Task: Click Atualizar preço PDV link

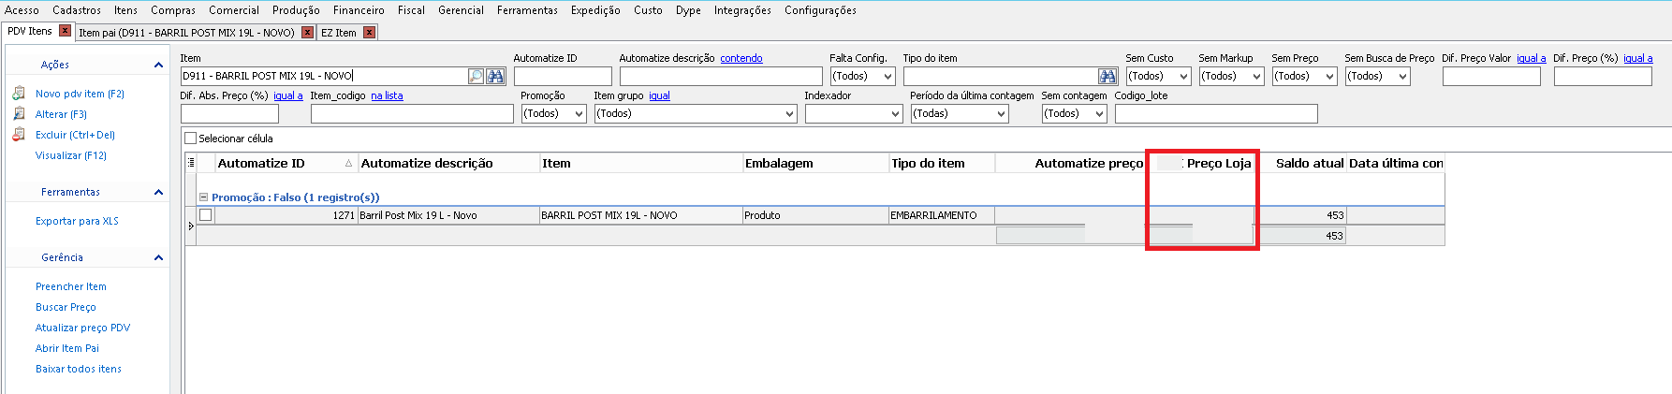Action: tap(82, 328)
